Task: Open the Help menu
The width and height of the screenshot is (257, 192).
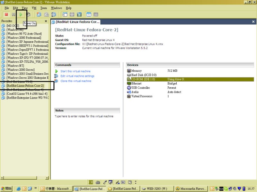Action: pyautogui.click(x=69, y=8)
